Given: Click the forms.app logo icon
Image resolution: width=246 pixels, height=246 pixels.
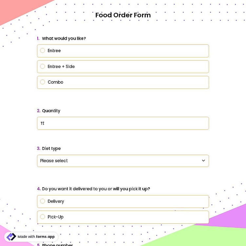Looking at the screenshot, I should tap(11, 236).
